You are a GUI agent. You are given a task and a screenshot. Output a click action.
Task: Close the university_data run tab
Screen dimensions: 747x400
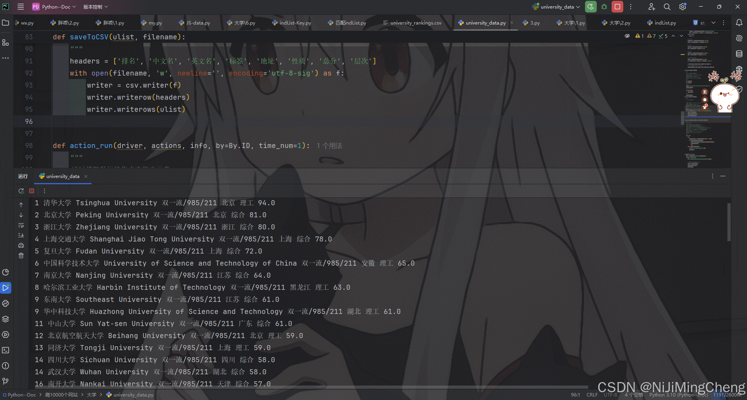click(86, 176)
